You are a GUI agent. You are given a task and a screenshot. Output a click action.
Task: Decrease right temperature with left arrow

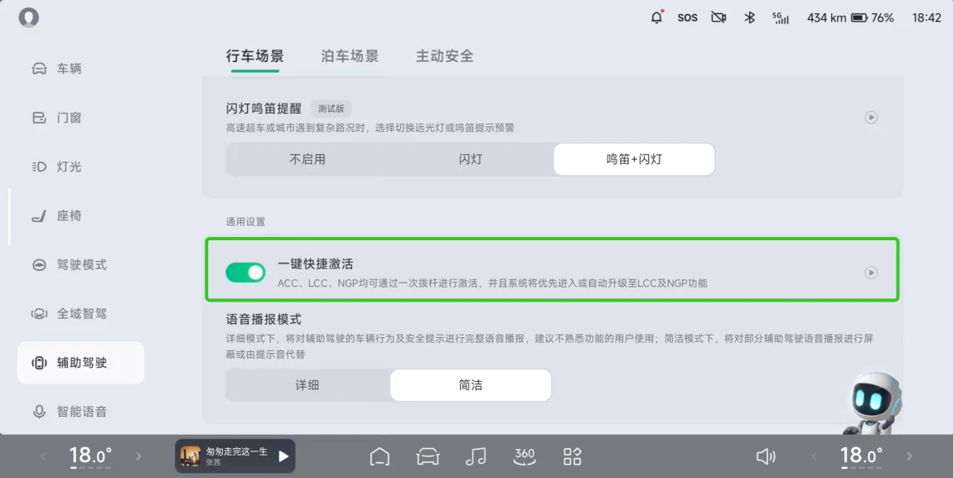pos(814,456)
